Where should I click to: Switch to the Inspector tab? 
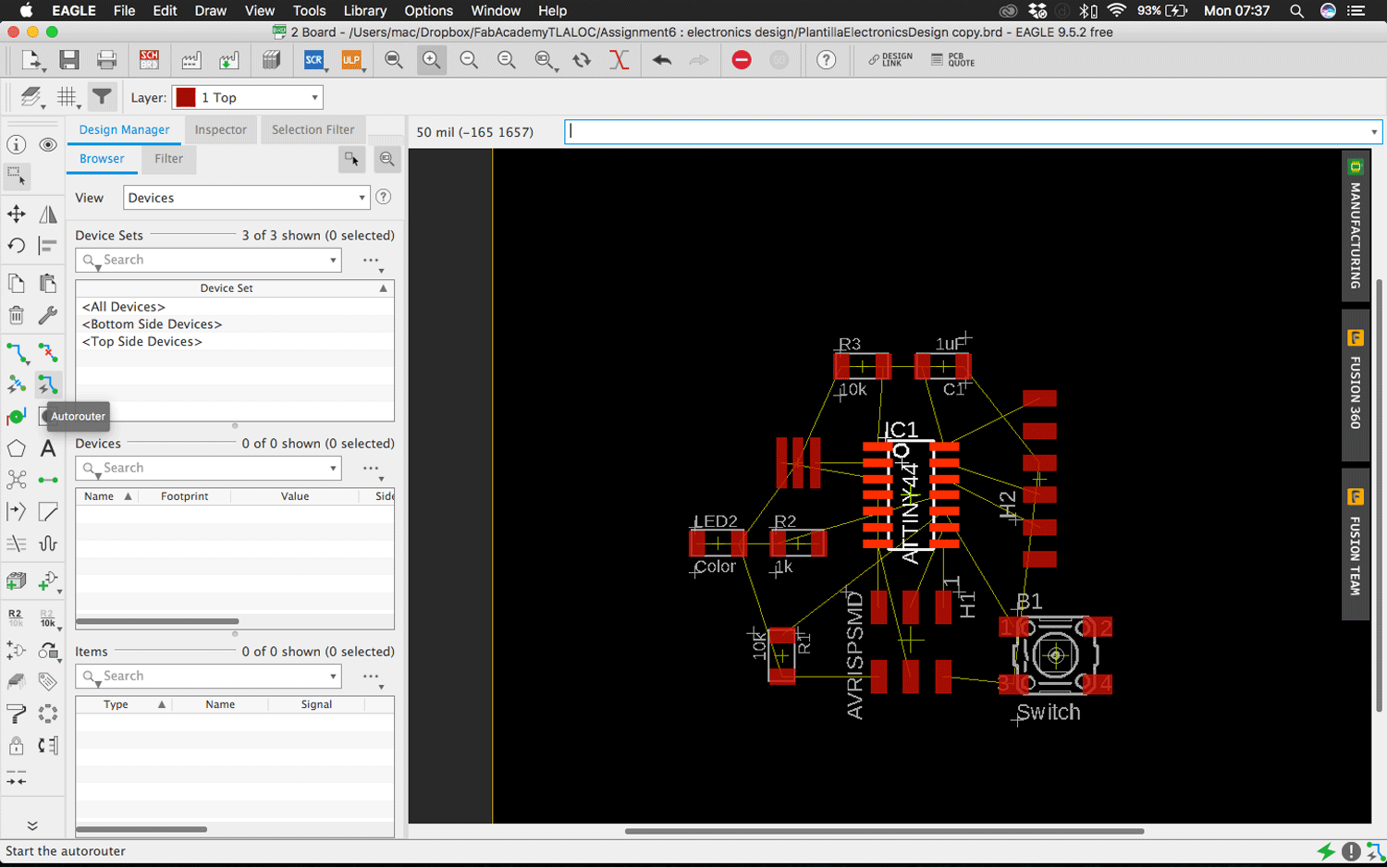(221, 129)
